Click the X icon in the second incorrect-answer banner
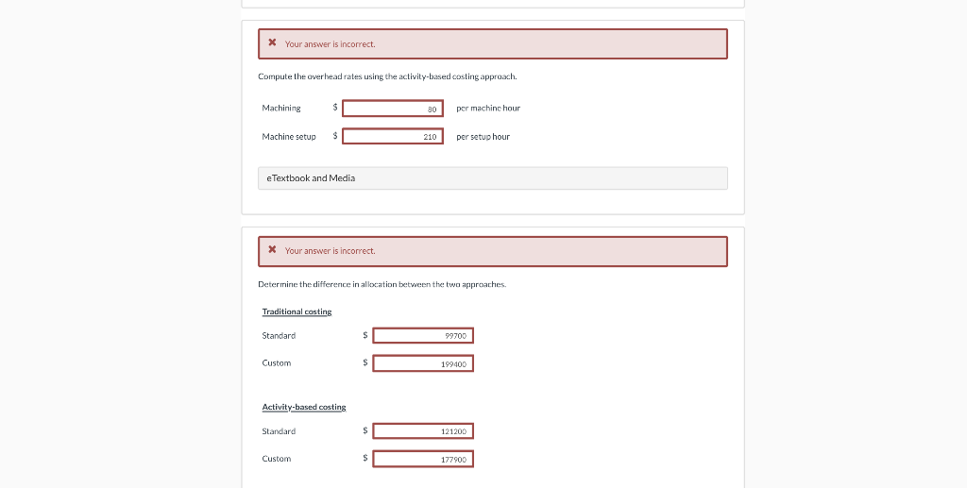The image size is (967, 488). 272,249
